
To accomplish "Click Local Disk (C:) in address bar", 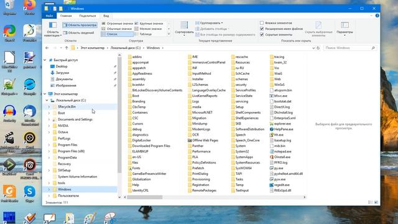I will click(x=126, y=48).
